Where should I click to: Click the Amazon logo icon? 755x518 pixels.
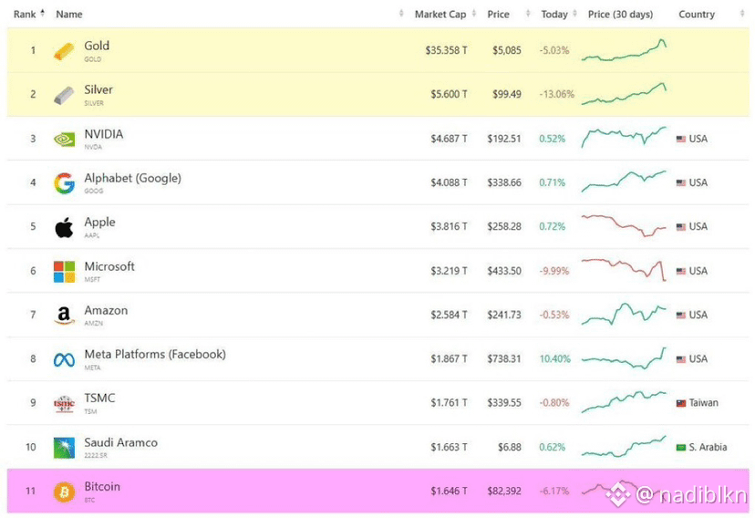[x=64, y=316]
